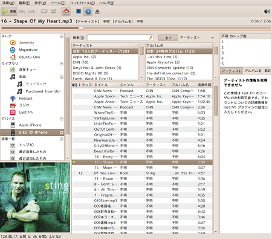The image size is (272, 239).
Task: Select track Of You Lov… by Sting
Action: 142,173
